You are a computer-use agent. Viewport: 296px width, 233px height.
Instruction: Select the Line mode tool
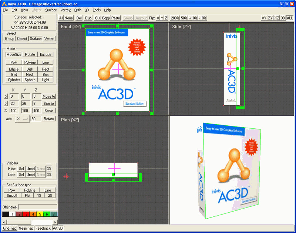(x=46, y=62)
